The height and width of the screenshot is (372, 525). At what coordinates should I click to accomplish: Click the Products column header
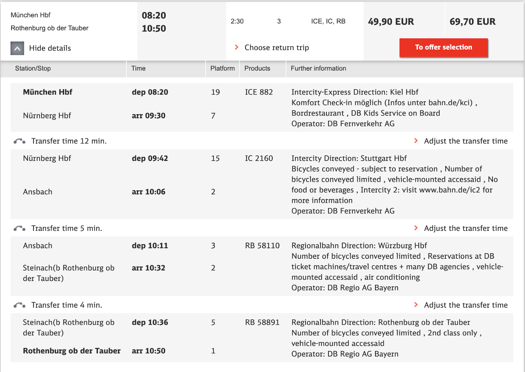pyautogui.click(x=257, y=68)
